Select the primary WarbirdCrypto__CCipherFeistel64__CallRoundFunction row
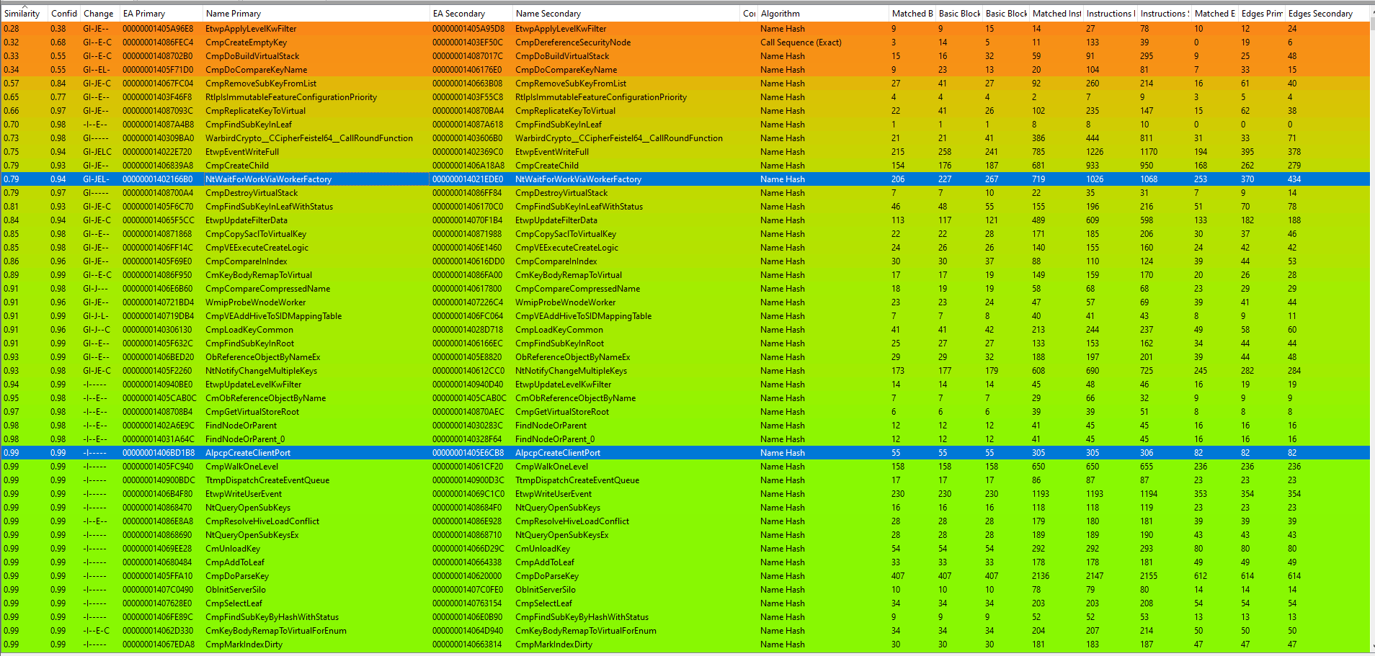This screenshot has height=656, width=1375. click(x=309, y=138)
